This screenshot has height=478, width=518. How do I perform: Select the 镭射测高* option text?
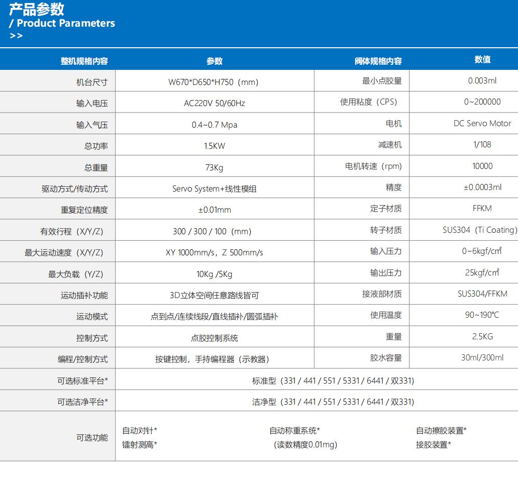(x=139, y=445)
